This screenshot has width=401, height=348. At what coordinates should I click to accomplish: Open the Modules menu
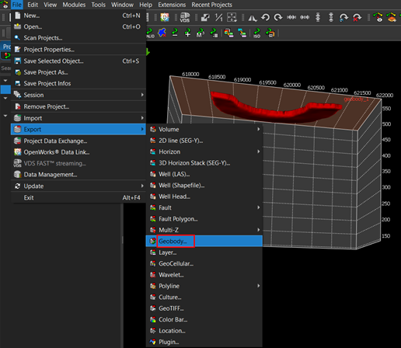(74, 5)
